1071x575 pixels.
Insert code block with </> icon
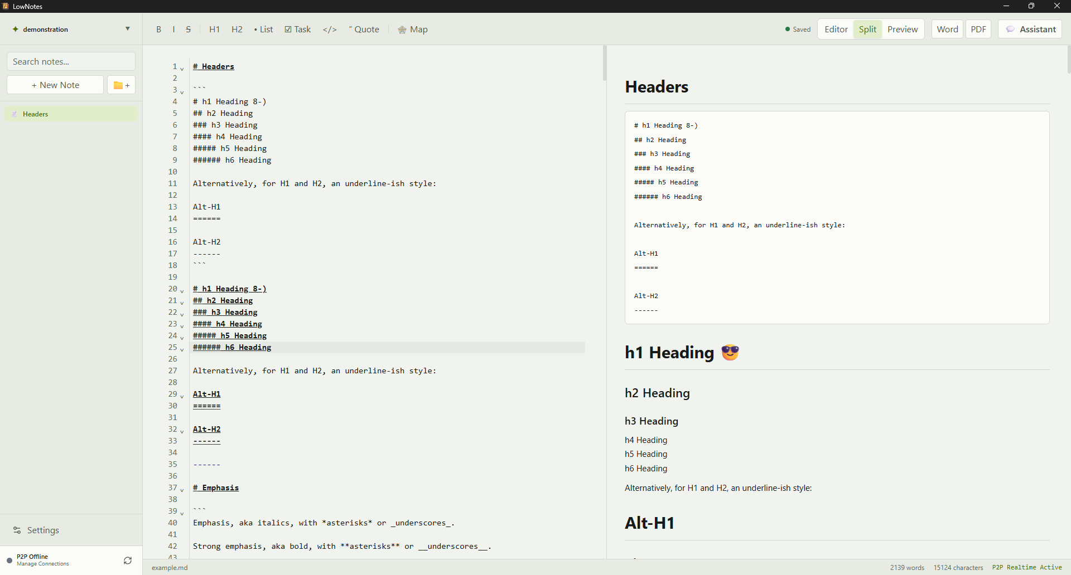pyautogui.click(x=330, y=30)
